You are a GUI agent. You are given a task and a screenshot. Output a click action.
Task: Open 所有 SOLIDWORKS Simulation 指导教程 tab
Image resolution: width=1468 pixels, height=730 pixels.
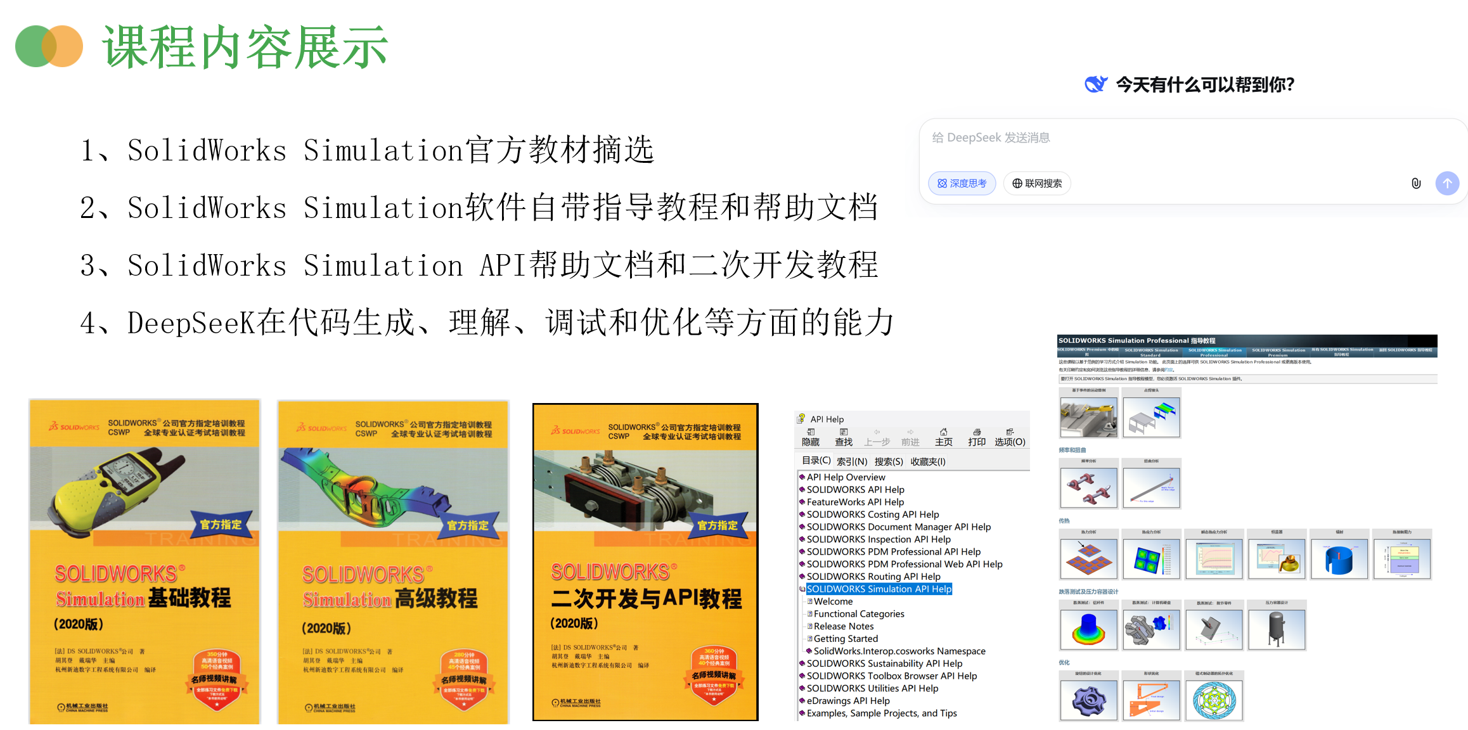pos(1342,352)
